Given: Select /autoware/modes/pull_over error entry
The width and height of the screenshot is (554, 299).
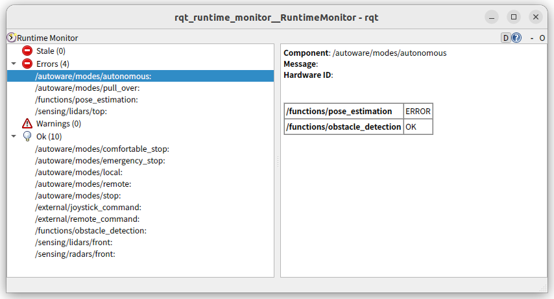Looking at the screenshot, I should click(88, 88).
